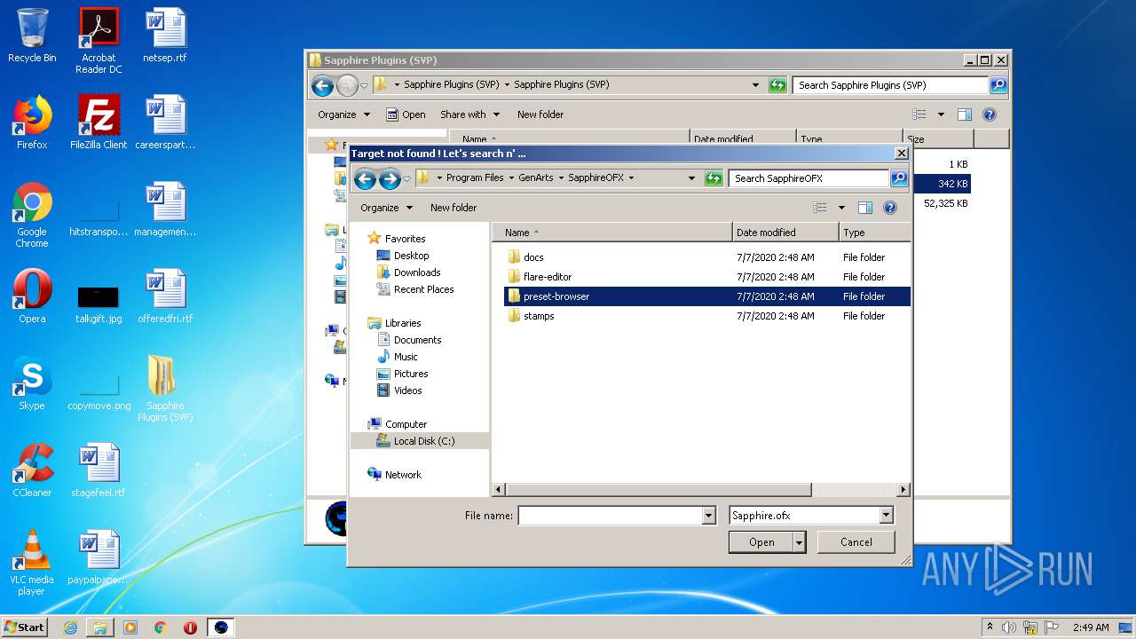Viewport: 1136px width, 639px height.
Task: Open the talkgift.jpg desktop image
Action: pos(99,302)
